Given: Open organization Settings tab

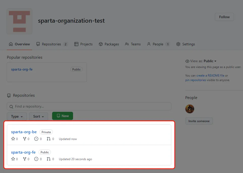Looking at the screenshot, I should (186, 44).
